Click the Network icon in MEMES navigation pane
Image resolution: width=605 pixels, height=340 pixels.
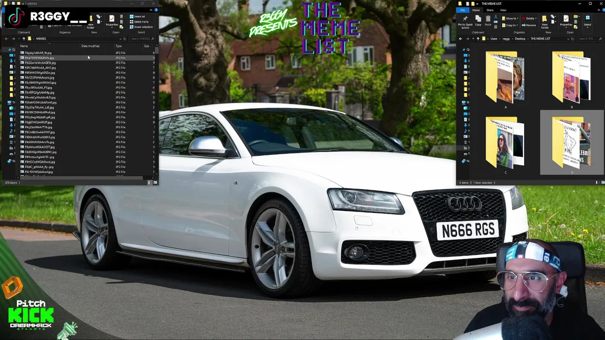[9, 161]
